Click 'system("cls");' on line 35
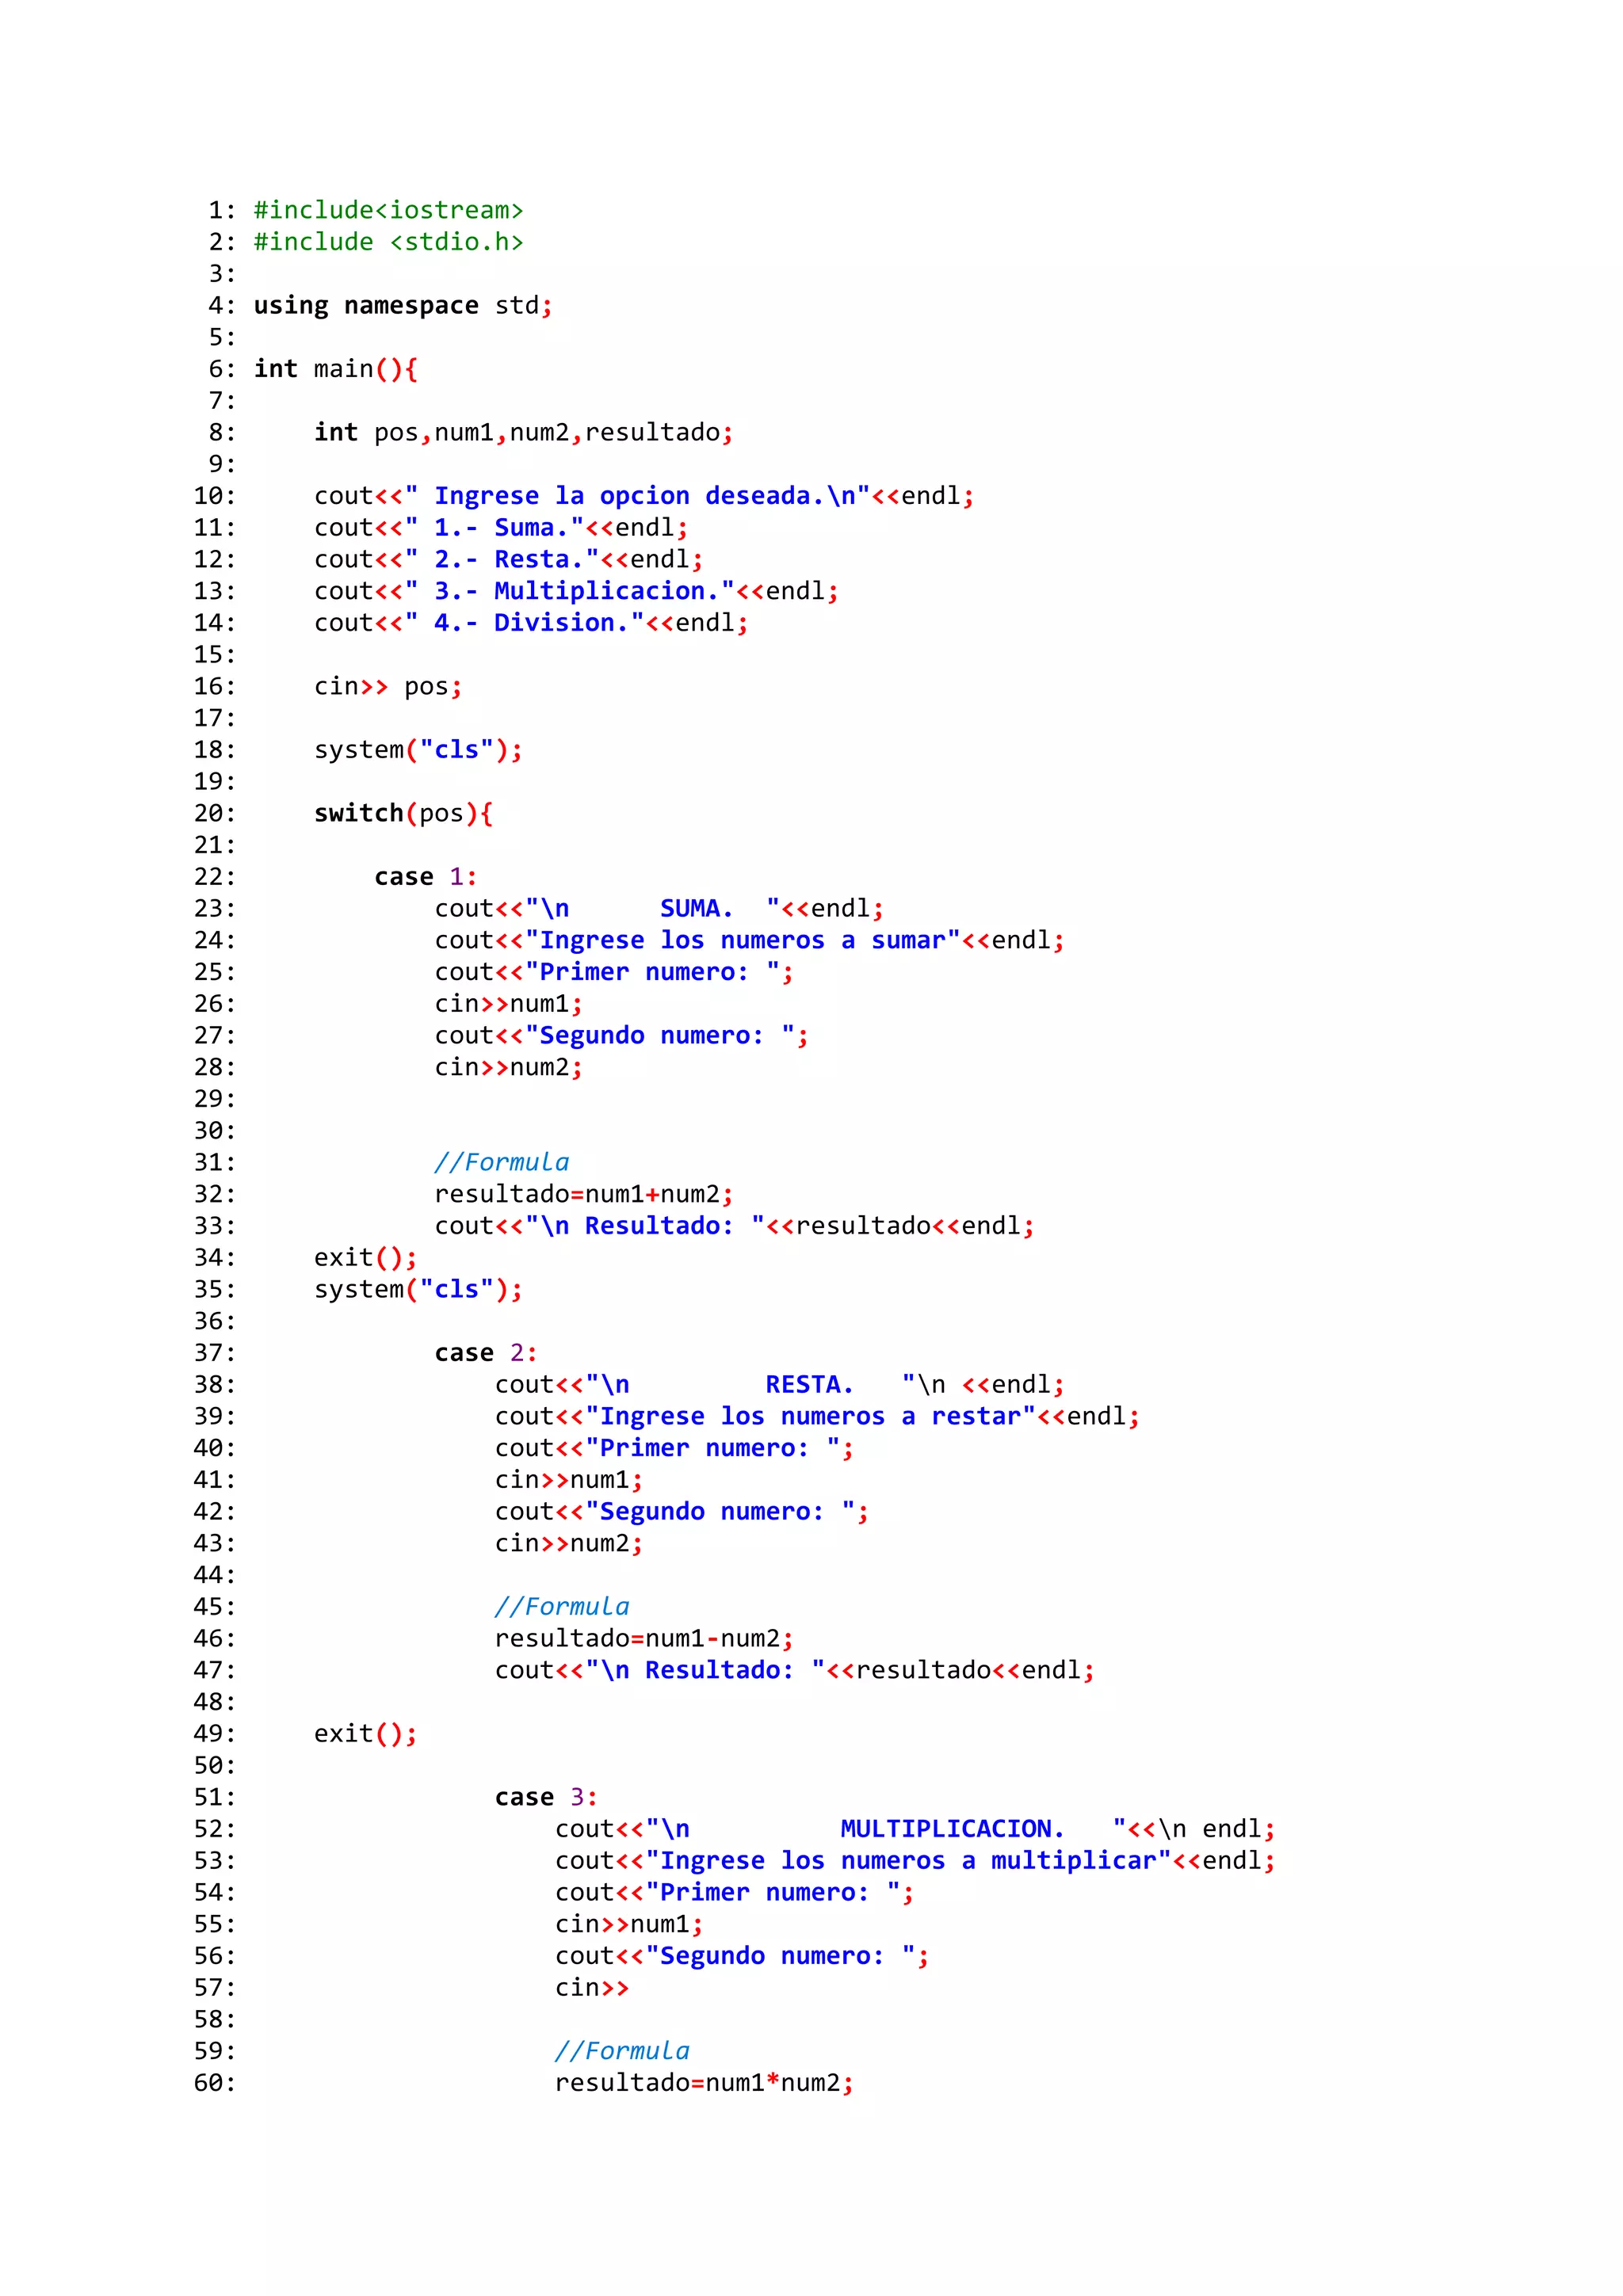 pyautogui.click(x=418, y=1290)
